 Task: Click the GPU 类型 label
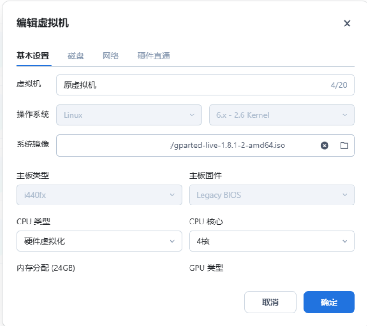click(206, 268)
